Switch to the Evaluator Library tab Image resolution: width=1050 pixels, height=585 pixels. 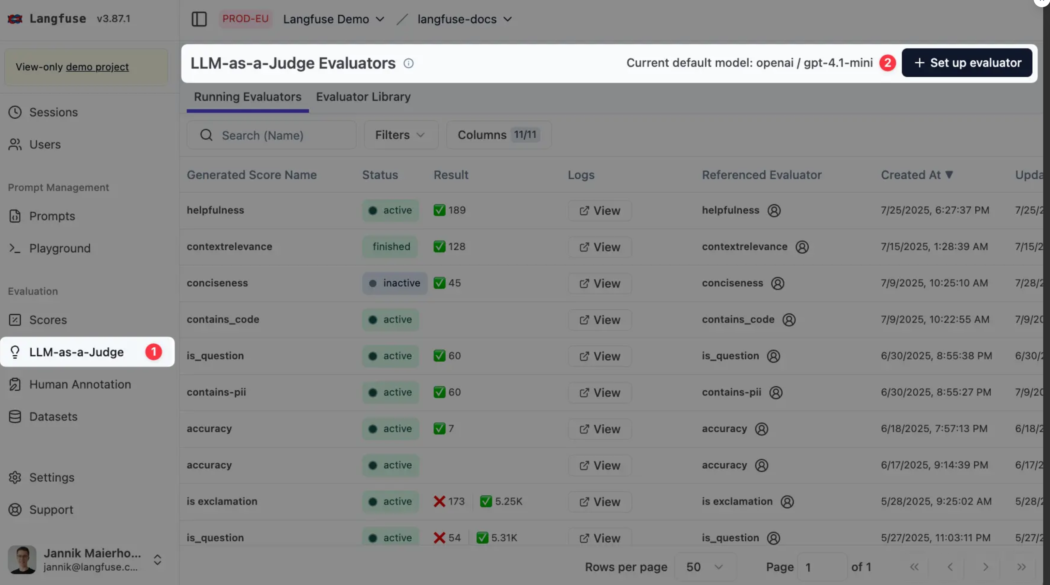tap(363, 97)
